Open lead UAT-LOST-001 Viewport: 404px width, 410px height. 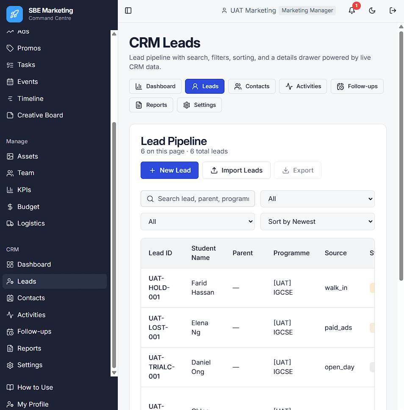point(158,328)
